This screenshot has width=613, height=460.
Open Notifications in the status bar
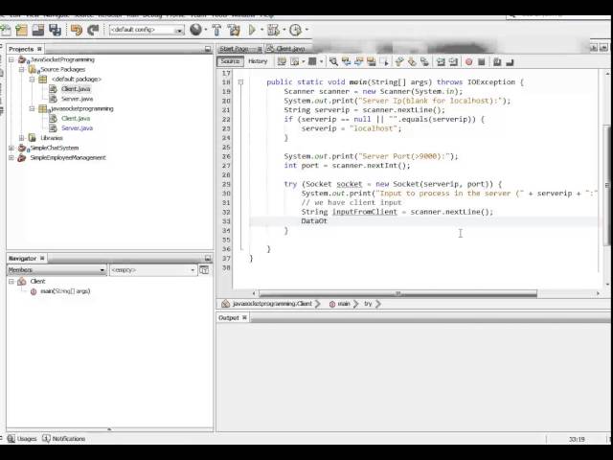point(64,439)
